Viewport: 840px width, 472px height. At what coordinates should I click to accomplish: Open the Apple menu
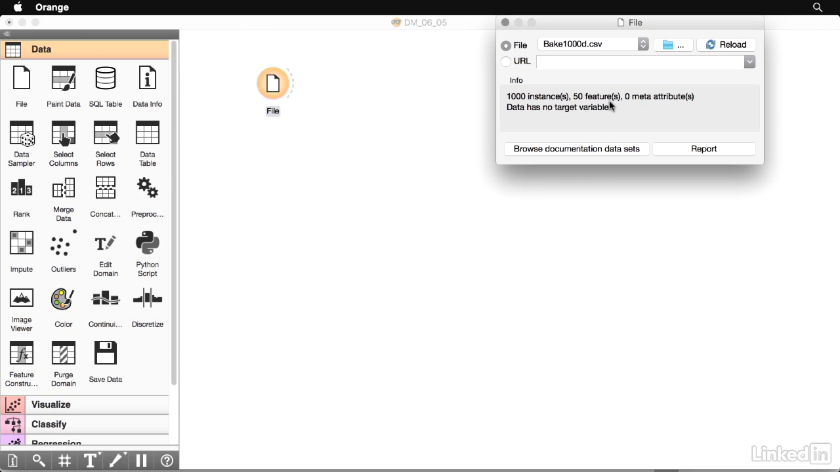(18, 7)
